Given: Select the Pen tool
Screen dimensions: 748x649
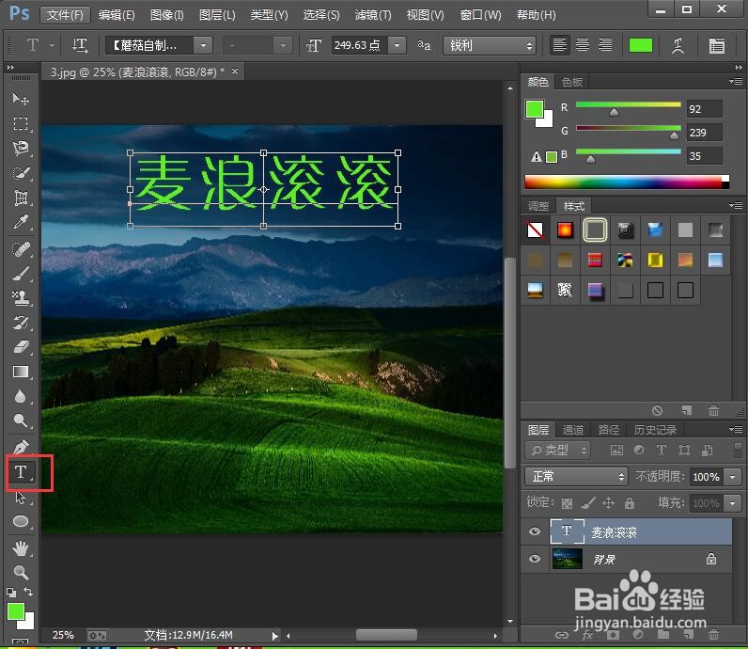Looking at the screenshot, I should tap(21, 448).
